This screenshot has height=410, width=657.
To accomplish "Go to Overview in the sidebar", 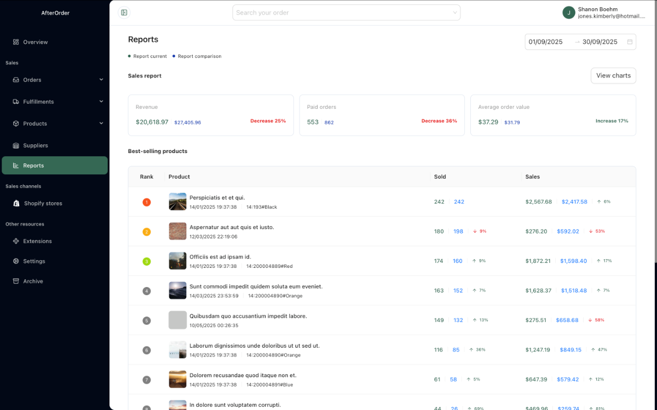I will pyautogui.click(x=35, y=42).
